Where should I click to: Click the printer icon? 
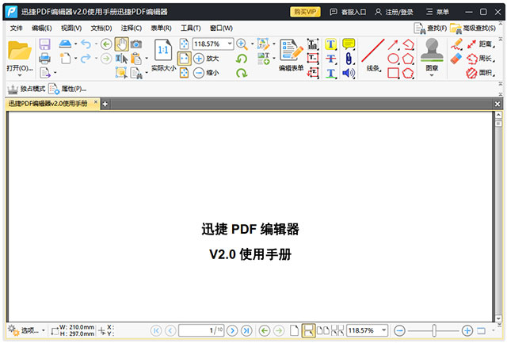click(44, 59)
